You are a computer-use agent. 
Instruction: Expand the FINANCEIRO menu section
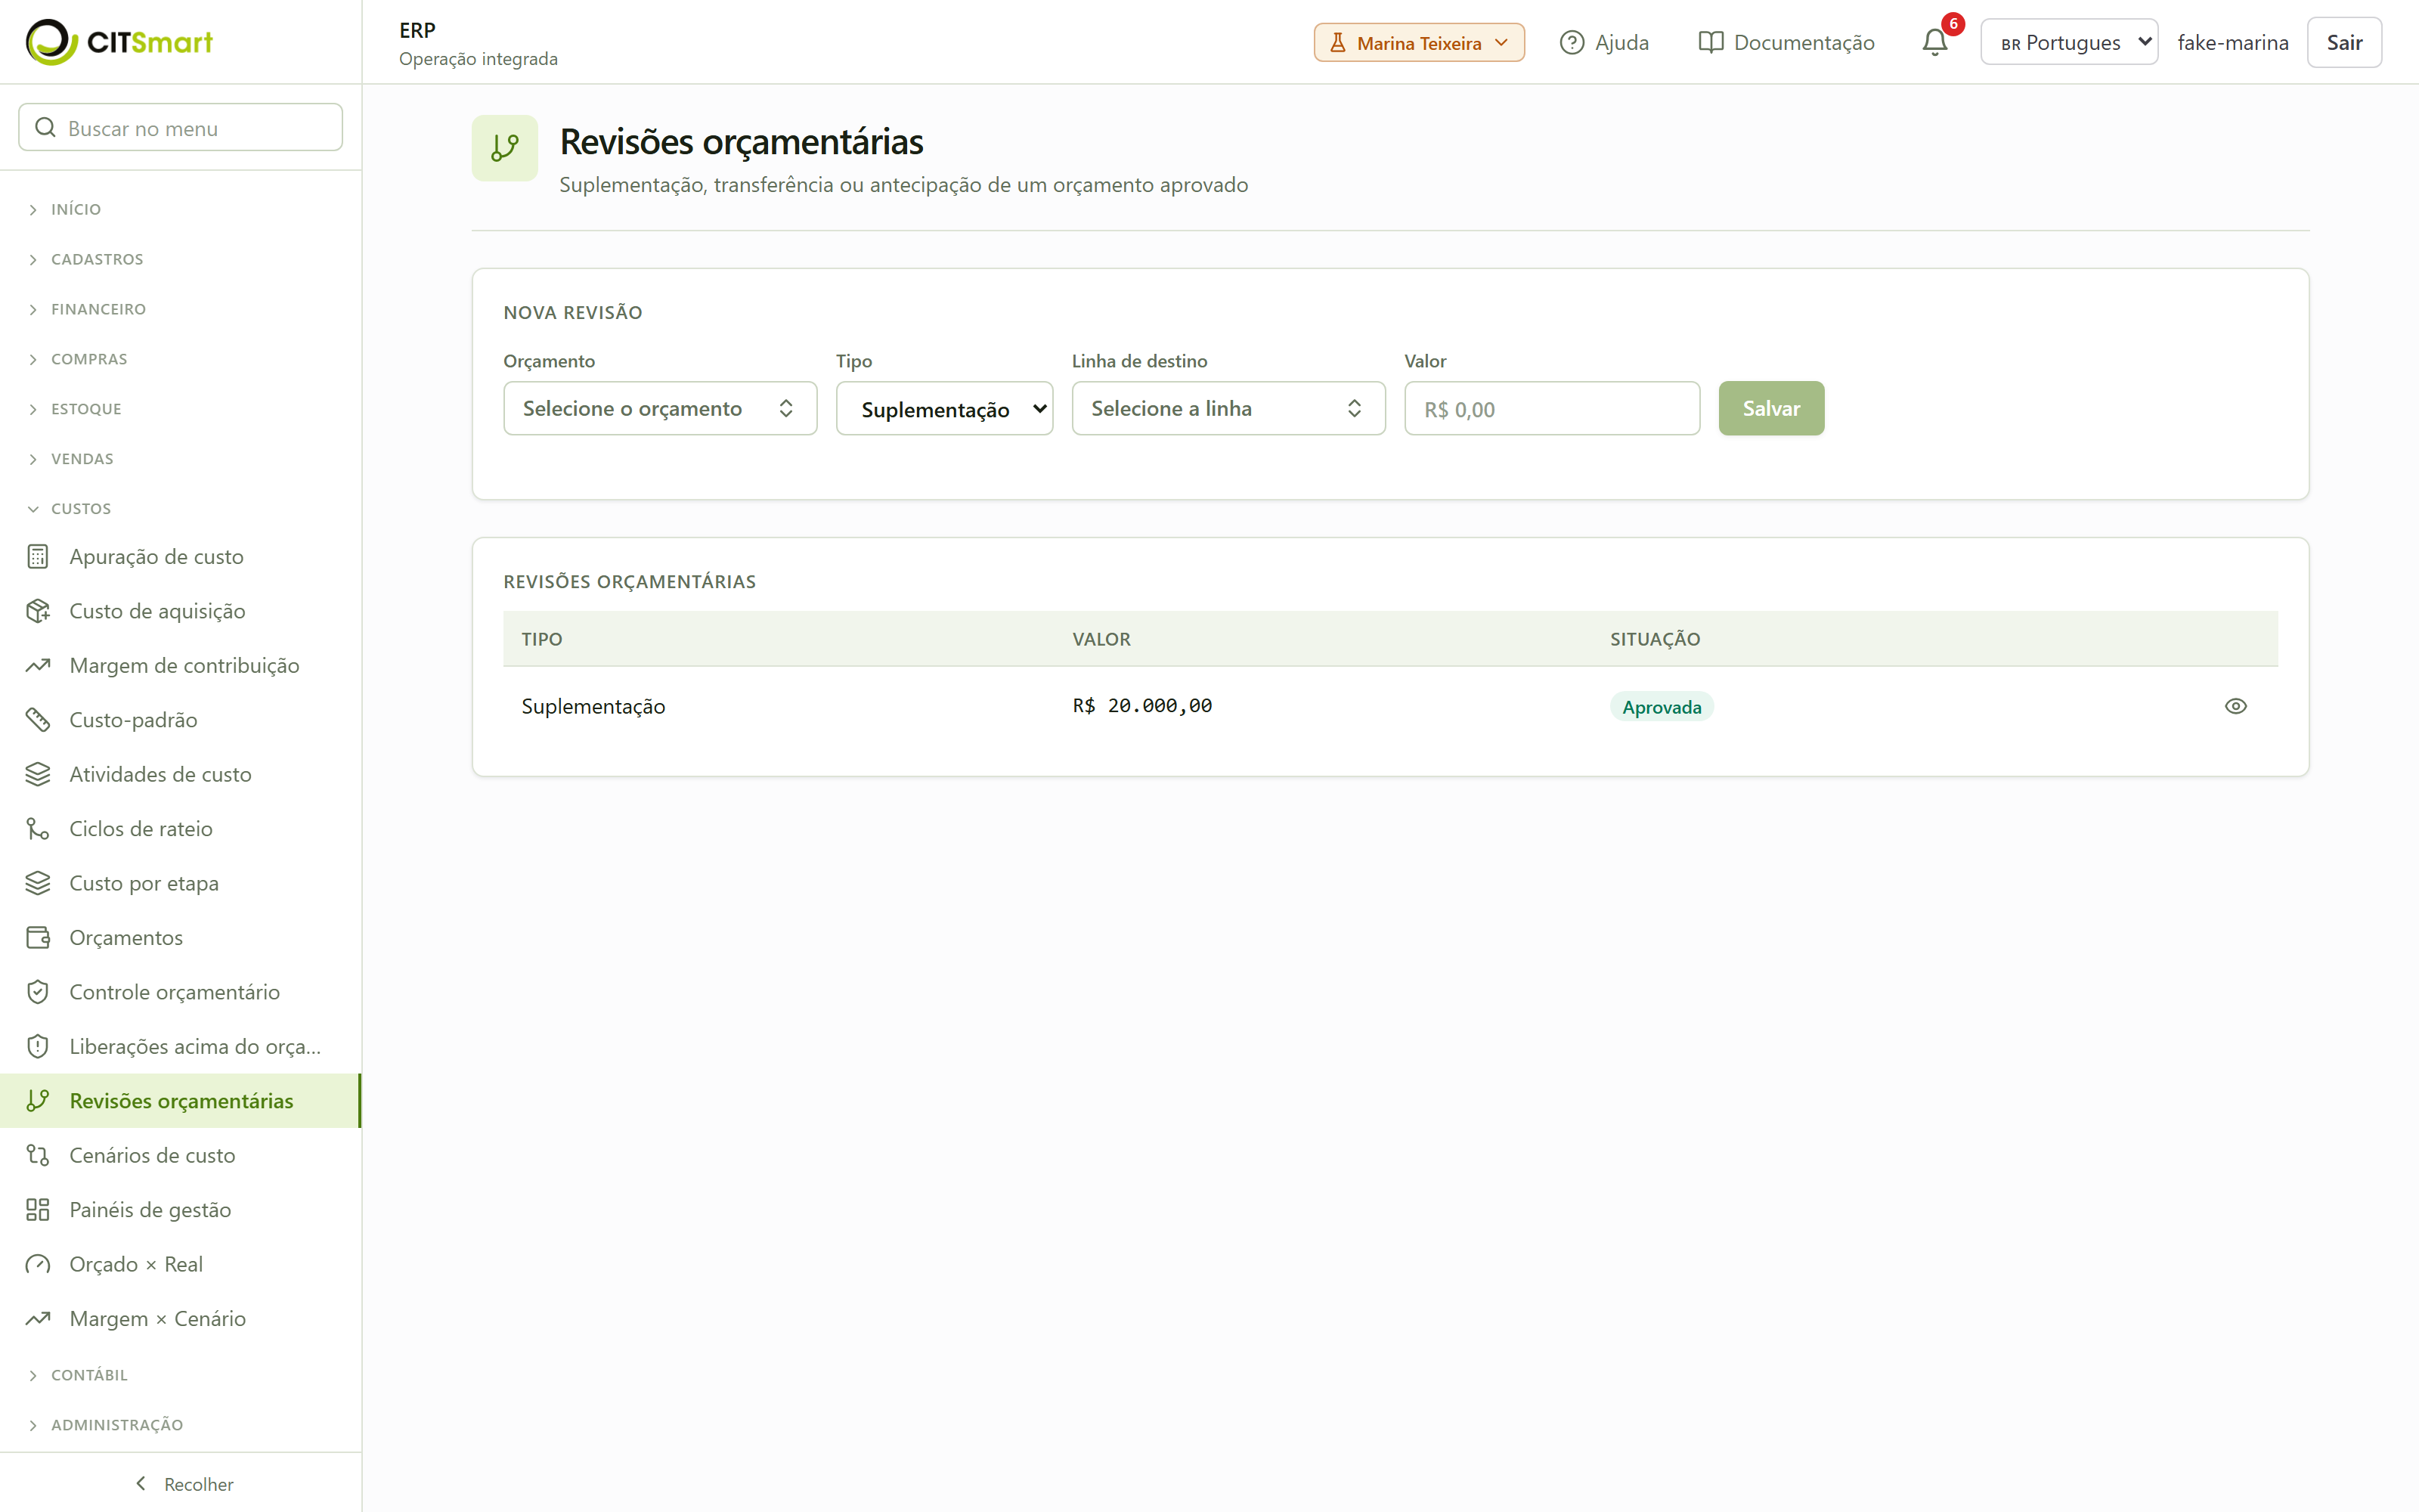click(98, 309)
